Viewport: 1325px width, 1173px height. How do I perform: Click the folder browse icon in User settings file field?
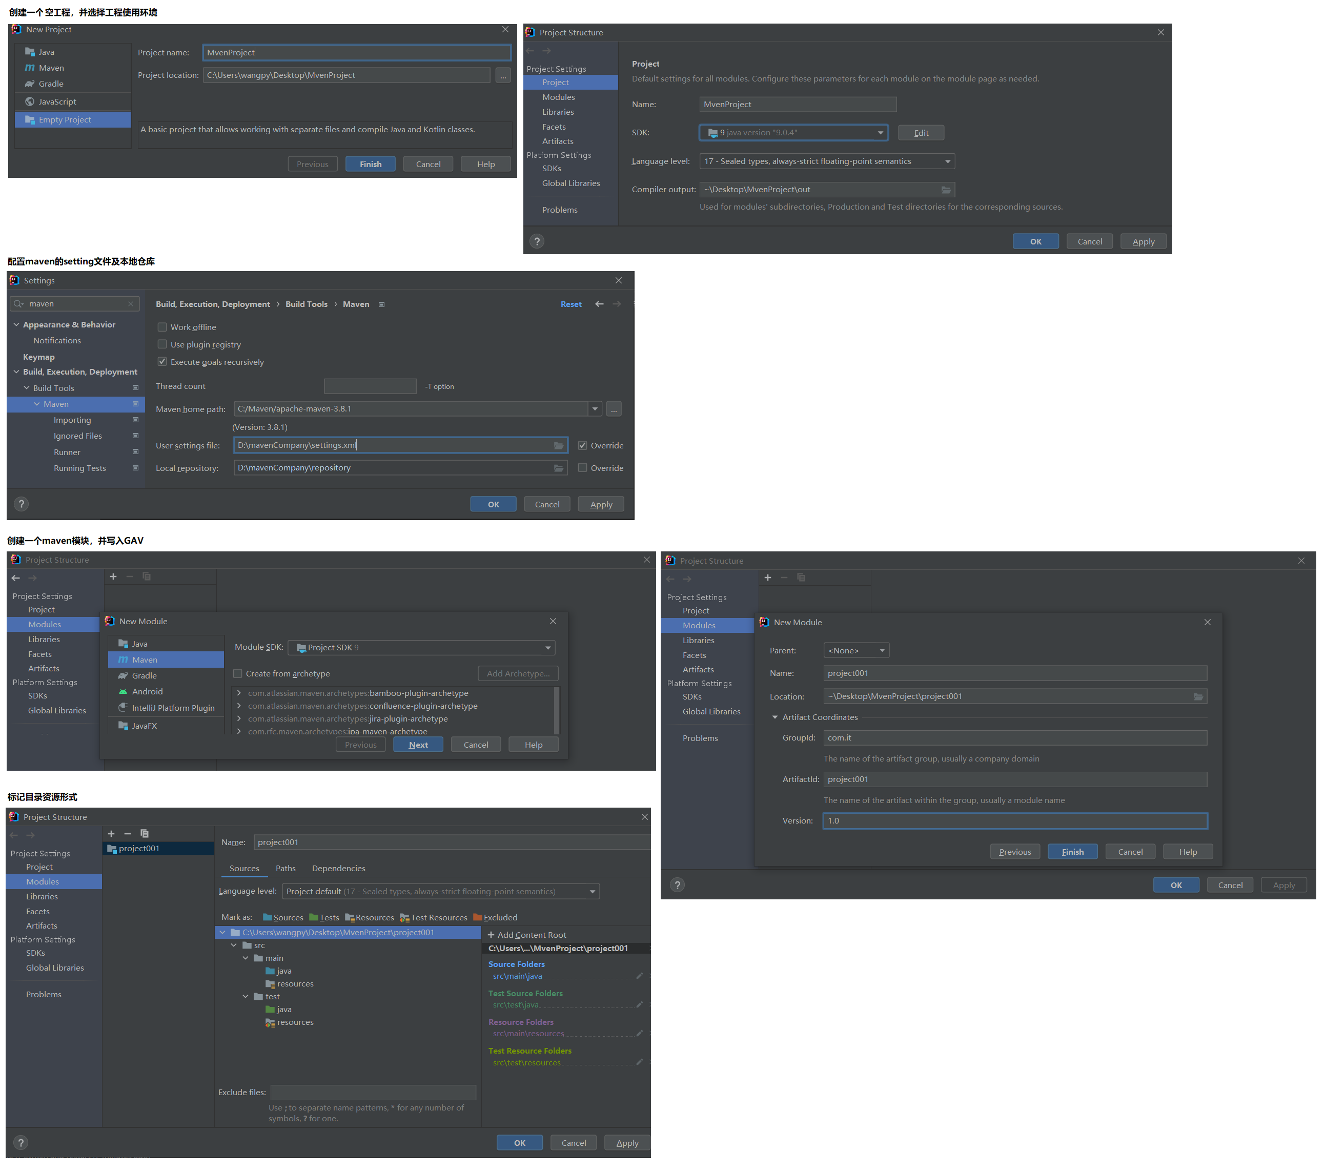click(558, 445)
